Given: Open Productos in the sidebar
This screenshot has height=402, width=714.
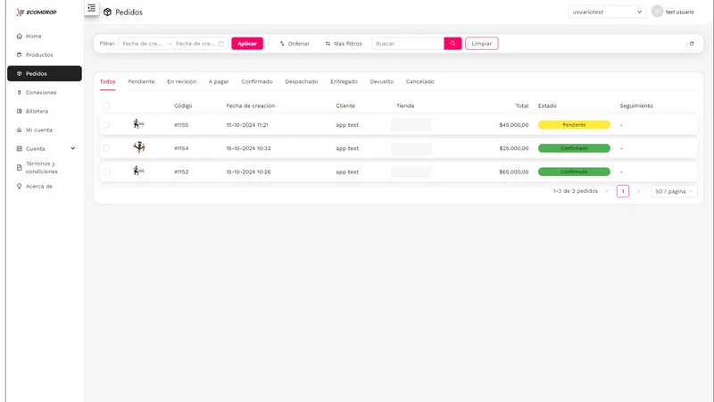Looking at the screenshot, I should click(44, 54).
